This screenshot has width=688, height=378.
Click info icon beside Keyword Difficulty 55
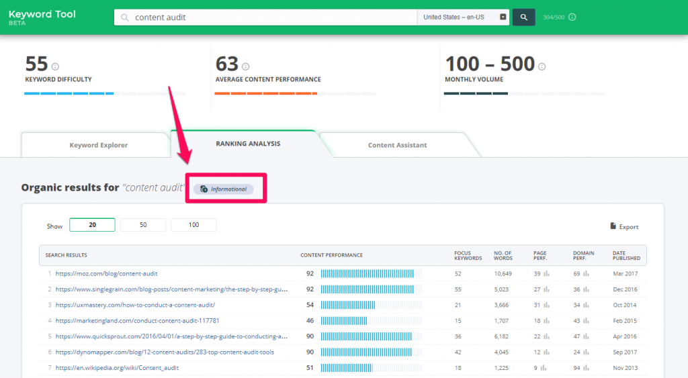click(55, 66)
